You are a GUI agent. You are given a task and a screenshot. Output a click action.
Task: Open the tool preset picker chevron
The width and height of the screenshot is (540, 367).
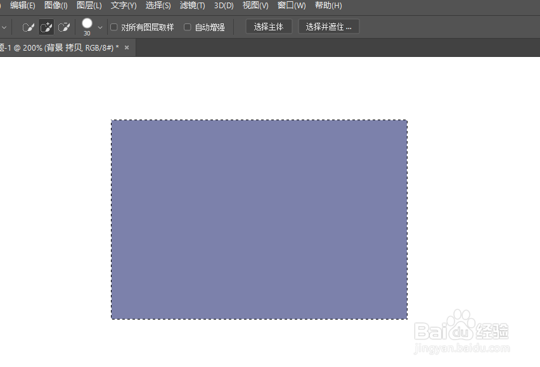[4, 27]
